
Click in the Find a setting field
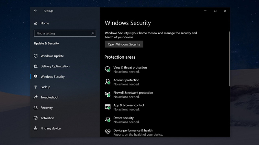(x=65, y=33)
